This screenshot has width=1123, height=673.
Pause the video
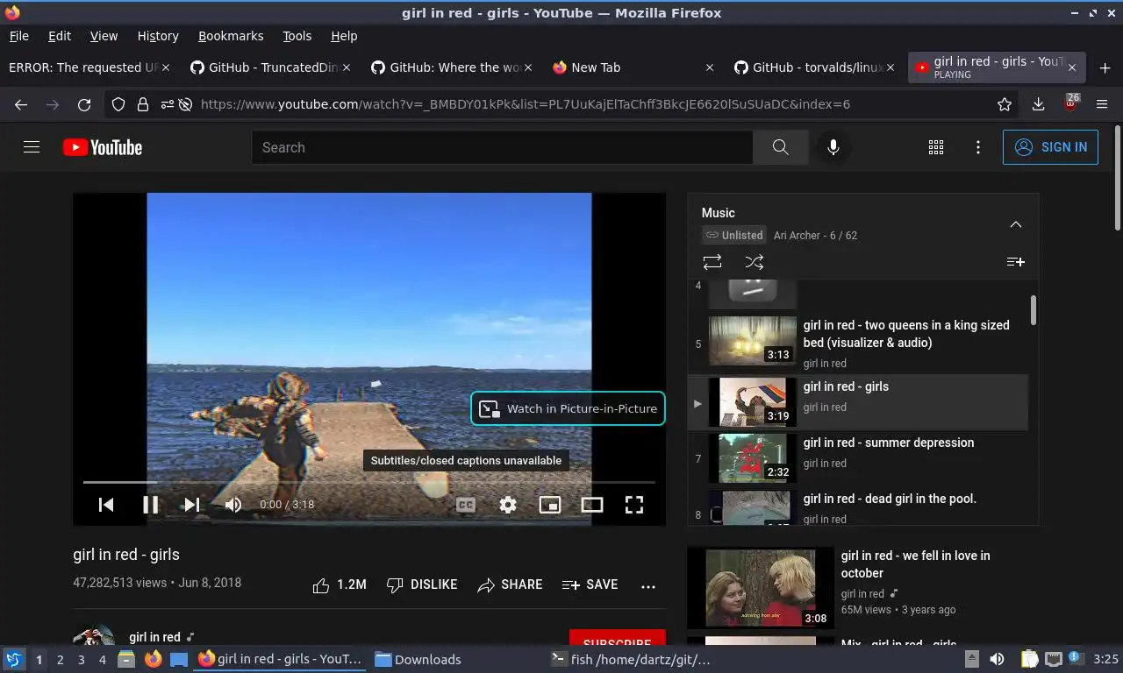(x=150, y=505)
